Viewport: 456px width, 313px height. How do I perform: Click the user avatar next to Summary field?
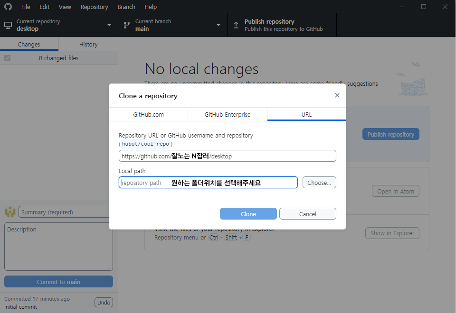pos(10,212)
